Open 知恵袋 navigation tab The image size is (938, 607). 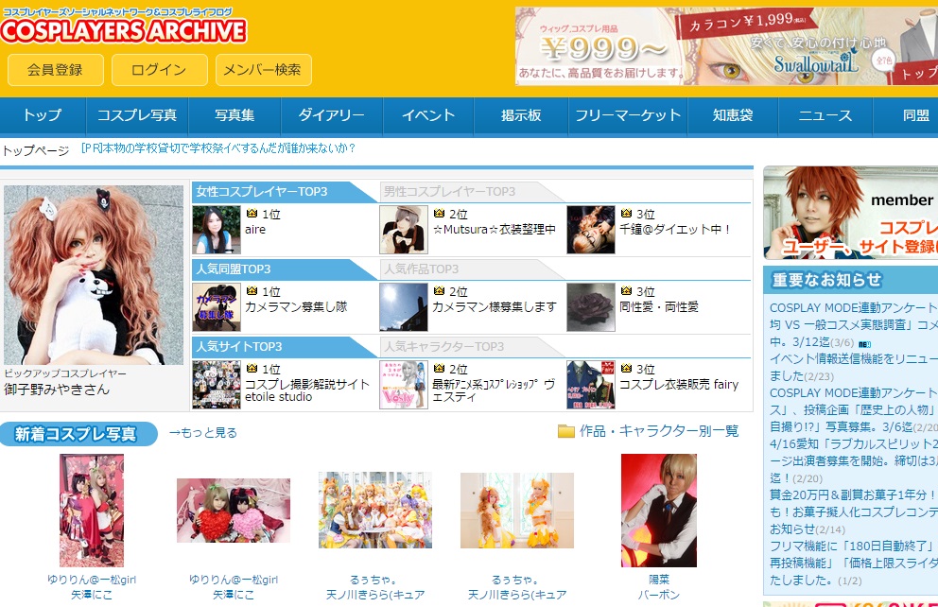pyautogui.click(x=733, y=114)
